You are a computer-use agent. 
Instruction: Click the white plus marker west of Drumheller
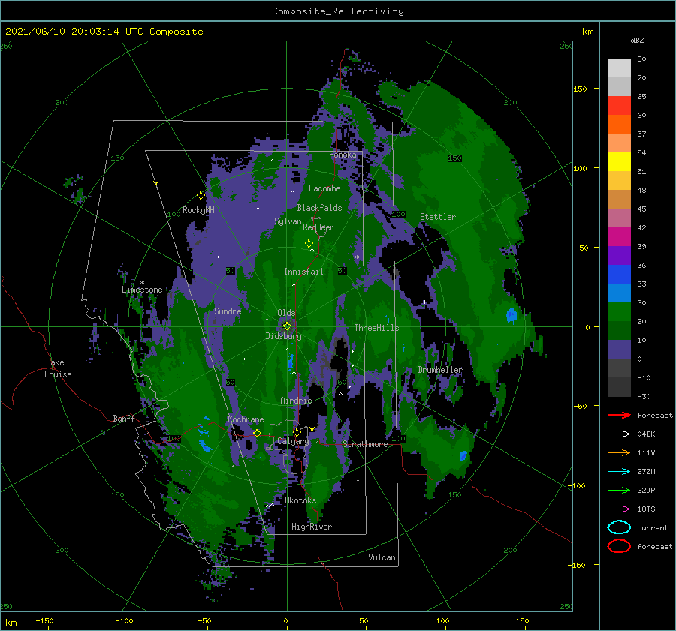tap(424, 302)
